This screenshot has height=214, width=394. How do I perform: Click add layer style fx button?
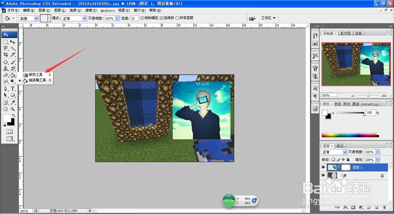345,207
